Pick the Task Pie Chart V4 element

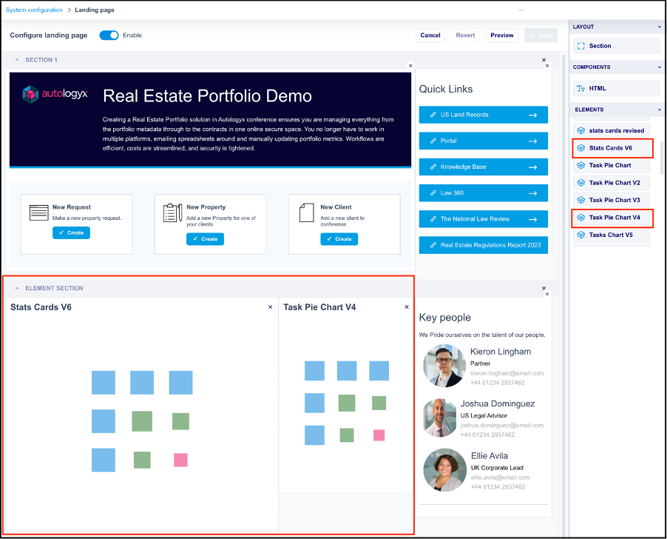tap(612, 218)
